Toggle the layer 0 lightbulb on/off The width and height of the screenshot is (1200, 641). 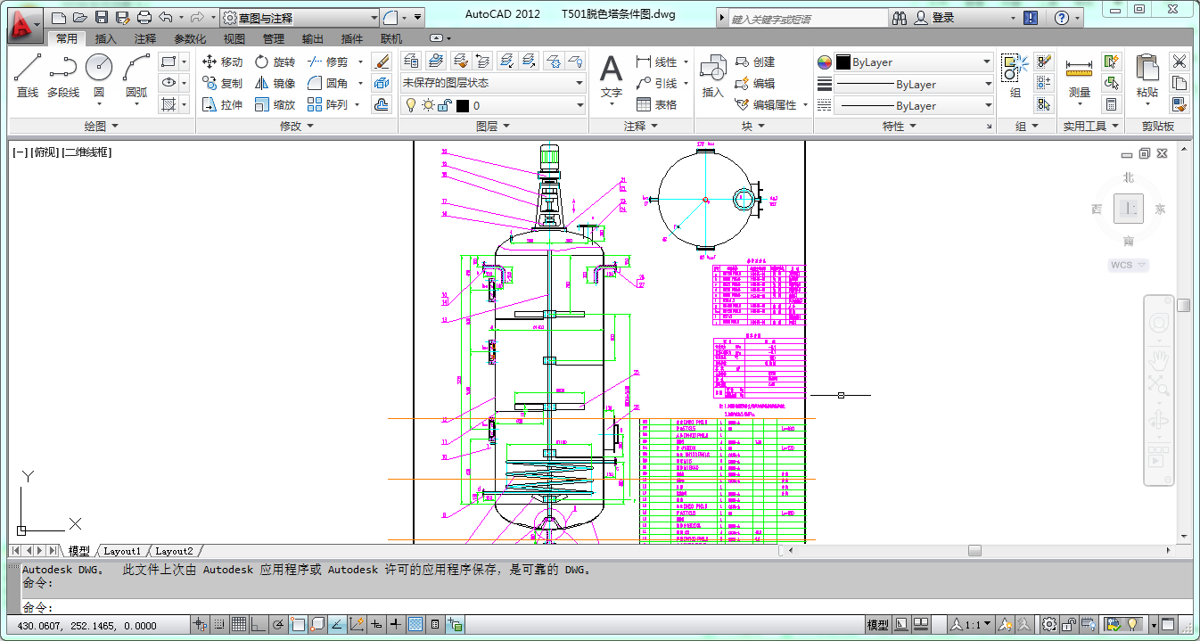pos(410,105)
